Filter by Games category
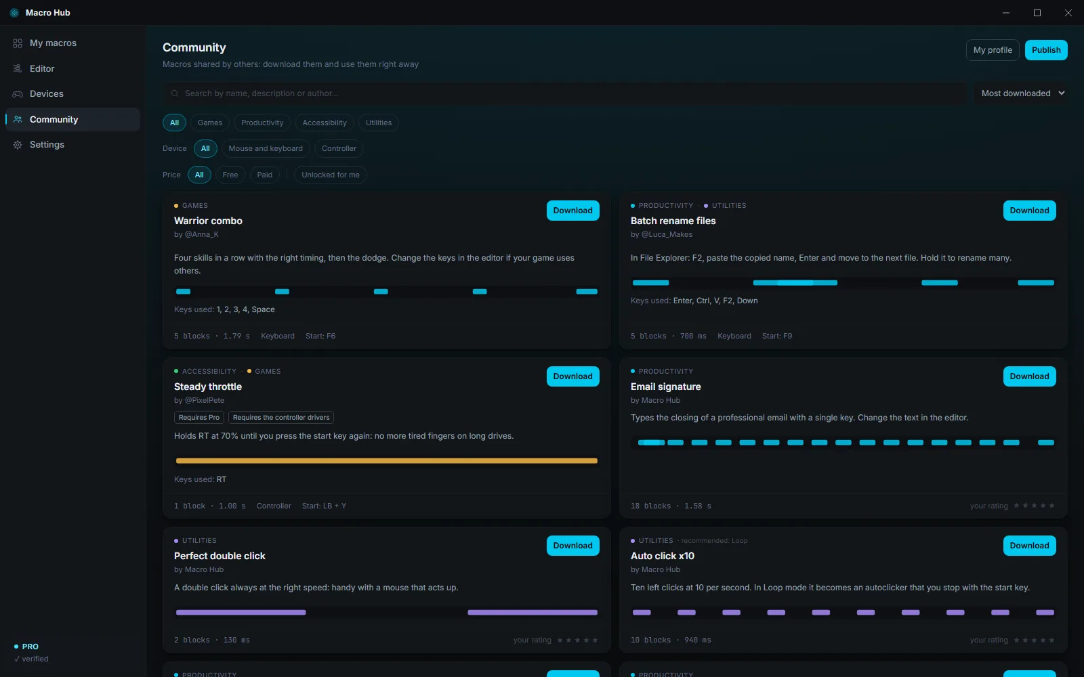Viewport: 1084px width, 677px height. pos(210,123)
